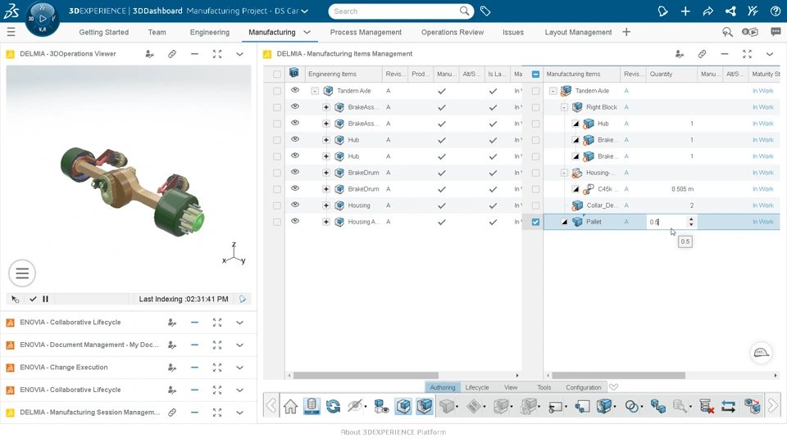Click the overlapping circles icon in toolbar
Image resolution: width=787 pixels, height=442 pixels.
pyautogui.click(x=632, y=407)
